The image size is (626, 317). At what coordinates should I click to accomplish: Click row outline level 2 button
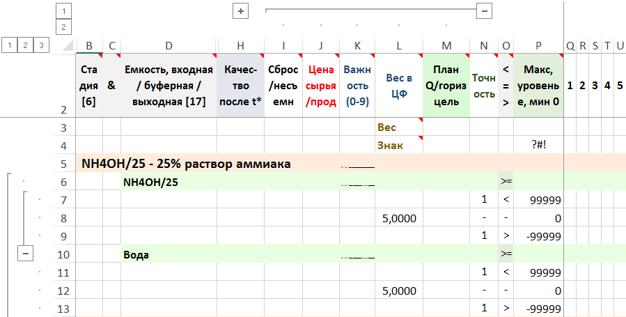pyautogui.click(x=26, y=45)
